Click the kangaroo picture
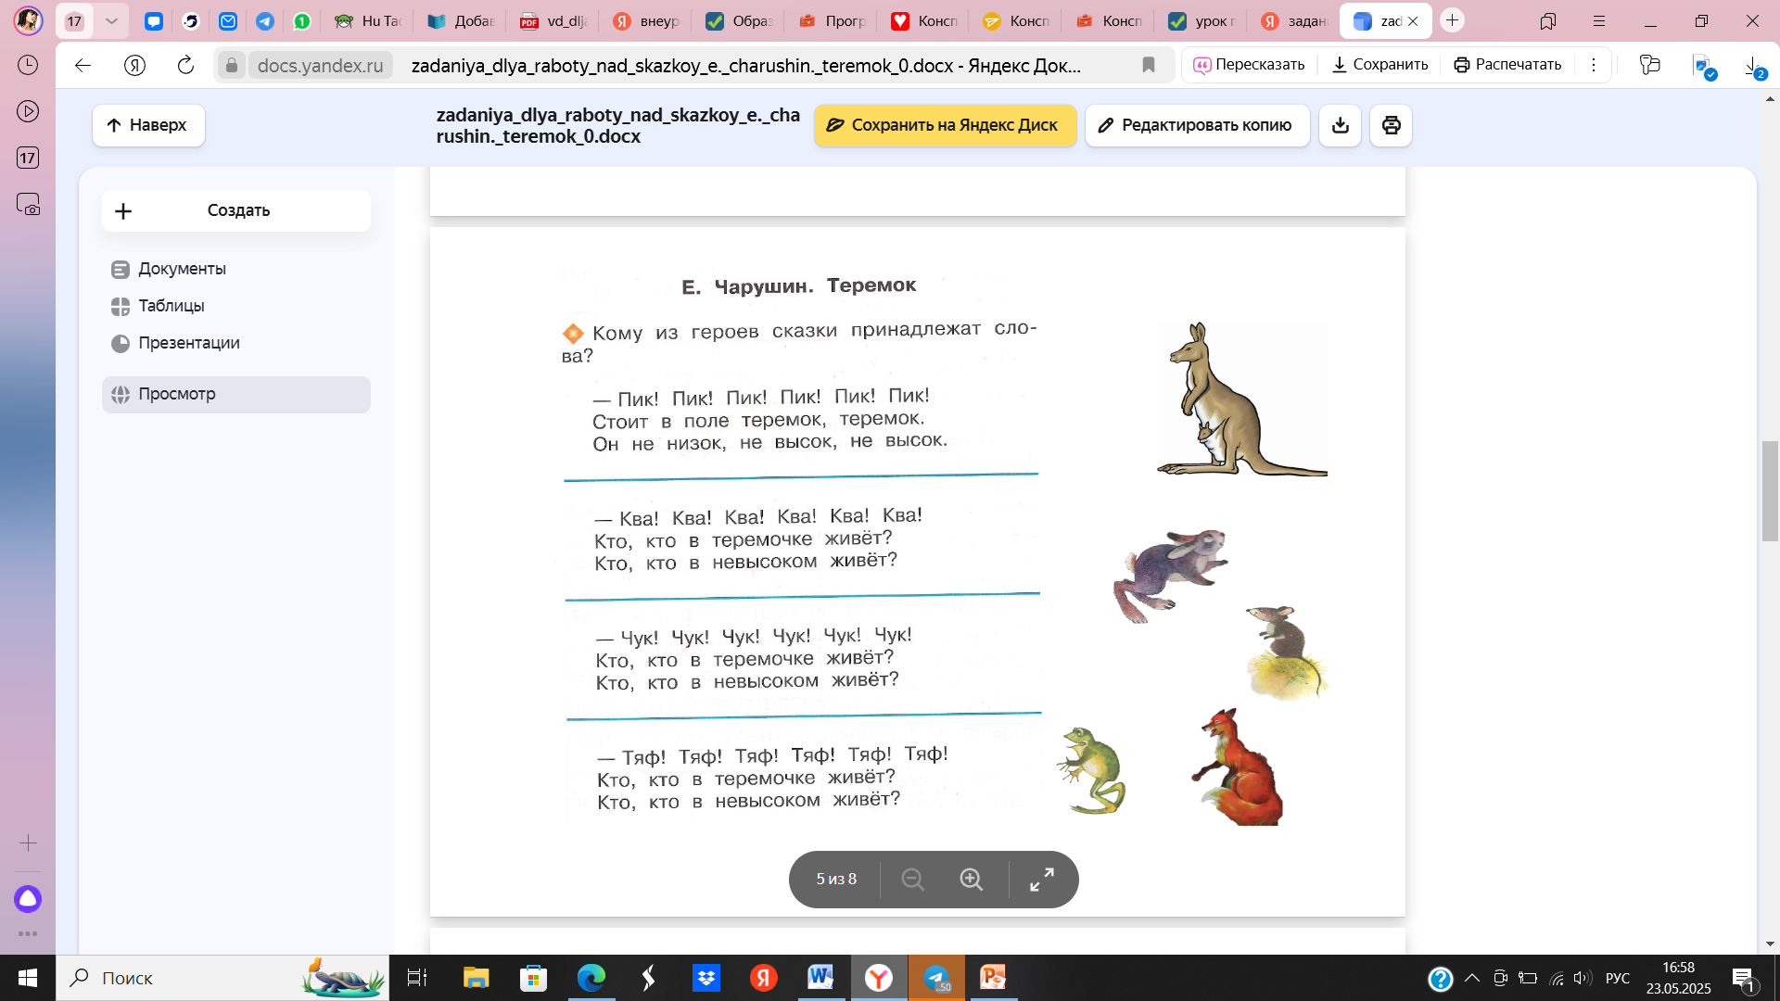The width and height of the screenshot is (1780, 1001). click(1241, 399)
